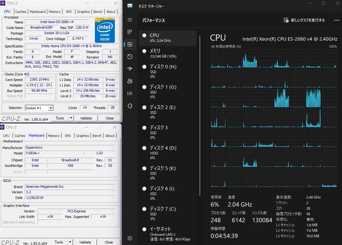Screen dimensions: 342x245
Task: Click BIOS date field 11/26/2019
Action: point(70,197)
